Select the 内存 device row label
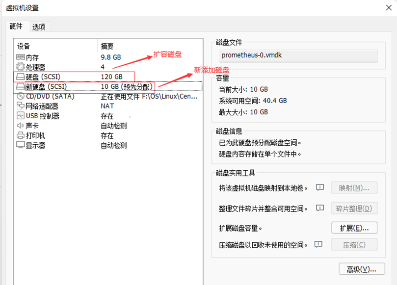The height and width of the screenshot is (285, 397). coord(32,57)
